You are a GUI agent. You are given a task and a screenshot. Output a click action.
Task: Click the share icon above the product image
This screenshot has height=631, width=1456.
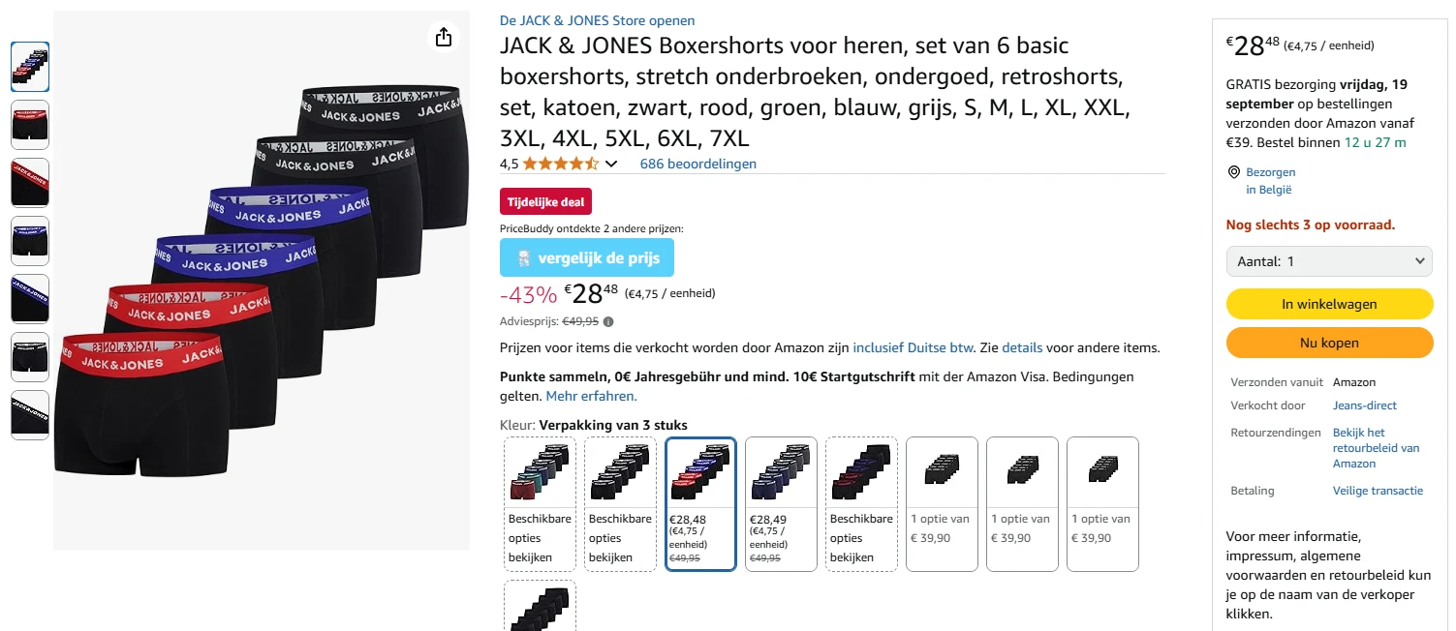(443, 37)
